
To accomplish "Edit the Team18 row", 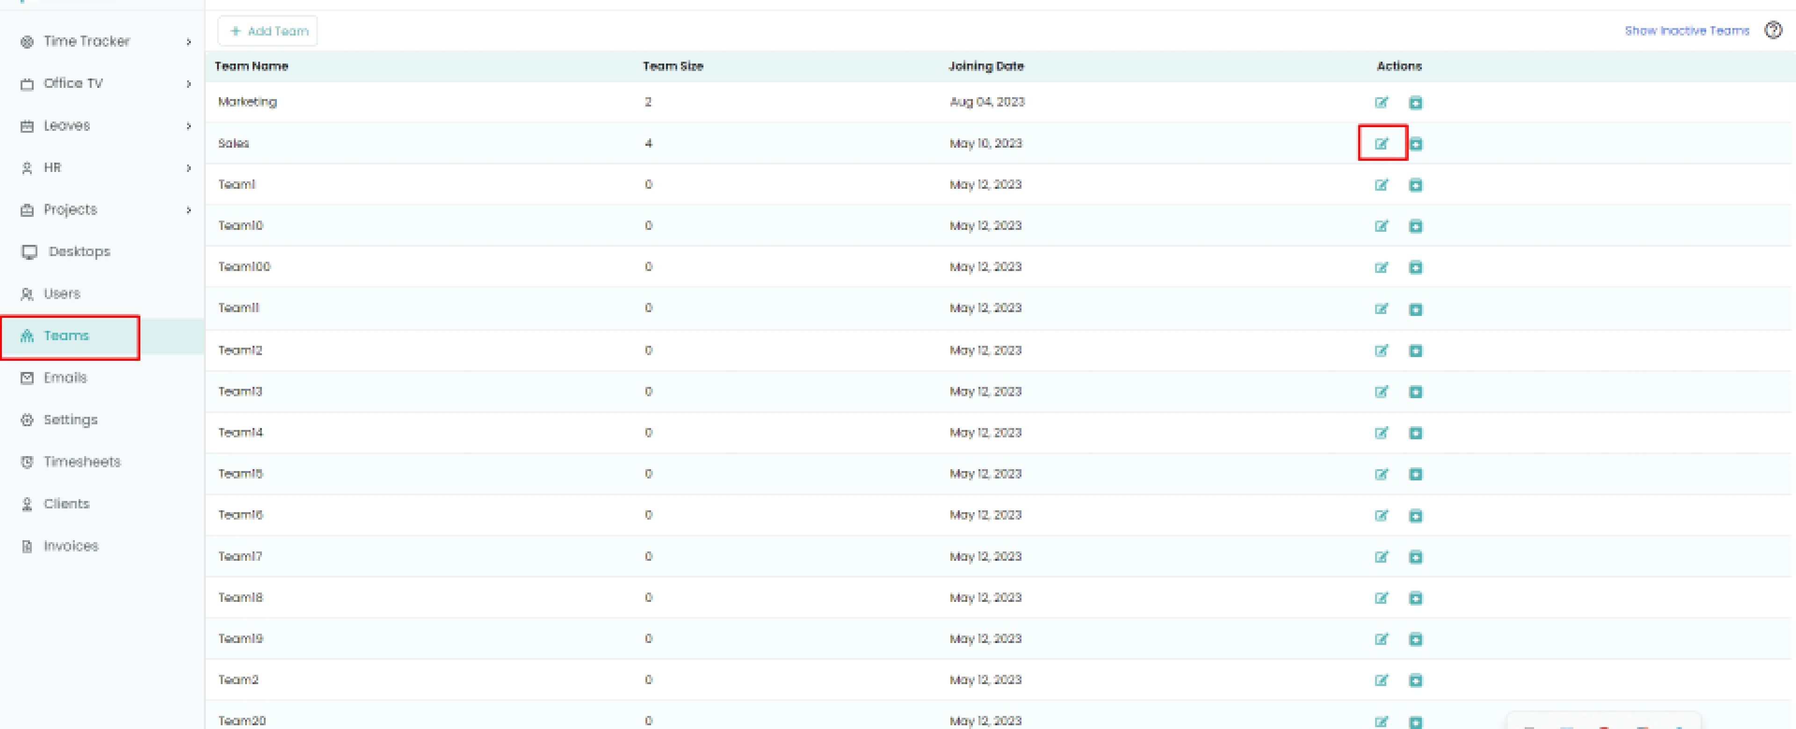I will click(x=1381, y=597).
